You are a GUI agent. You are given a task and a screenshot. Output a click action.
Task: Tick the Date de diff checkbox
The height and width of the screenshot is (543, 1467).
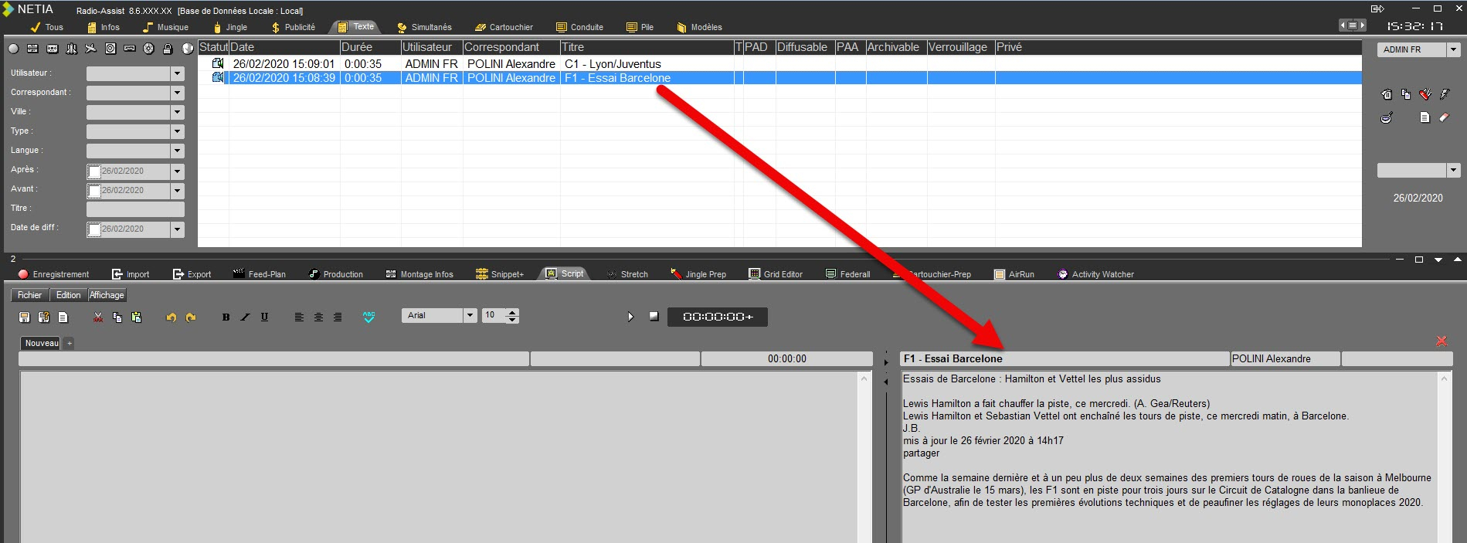94,229
